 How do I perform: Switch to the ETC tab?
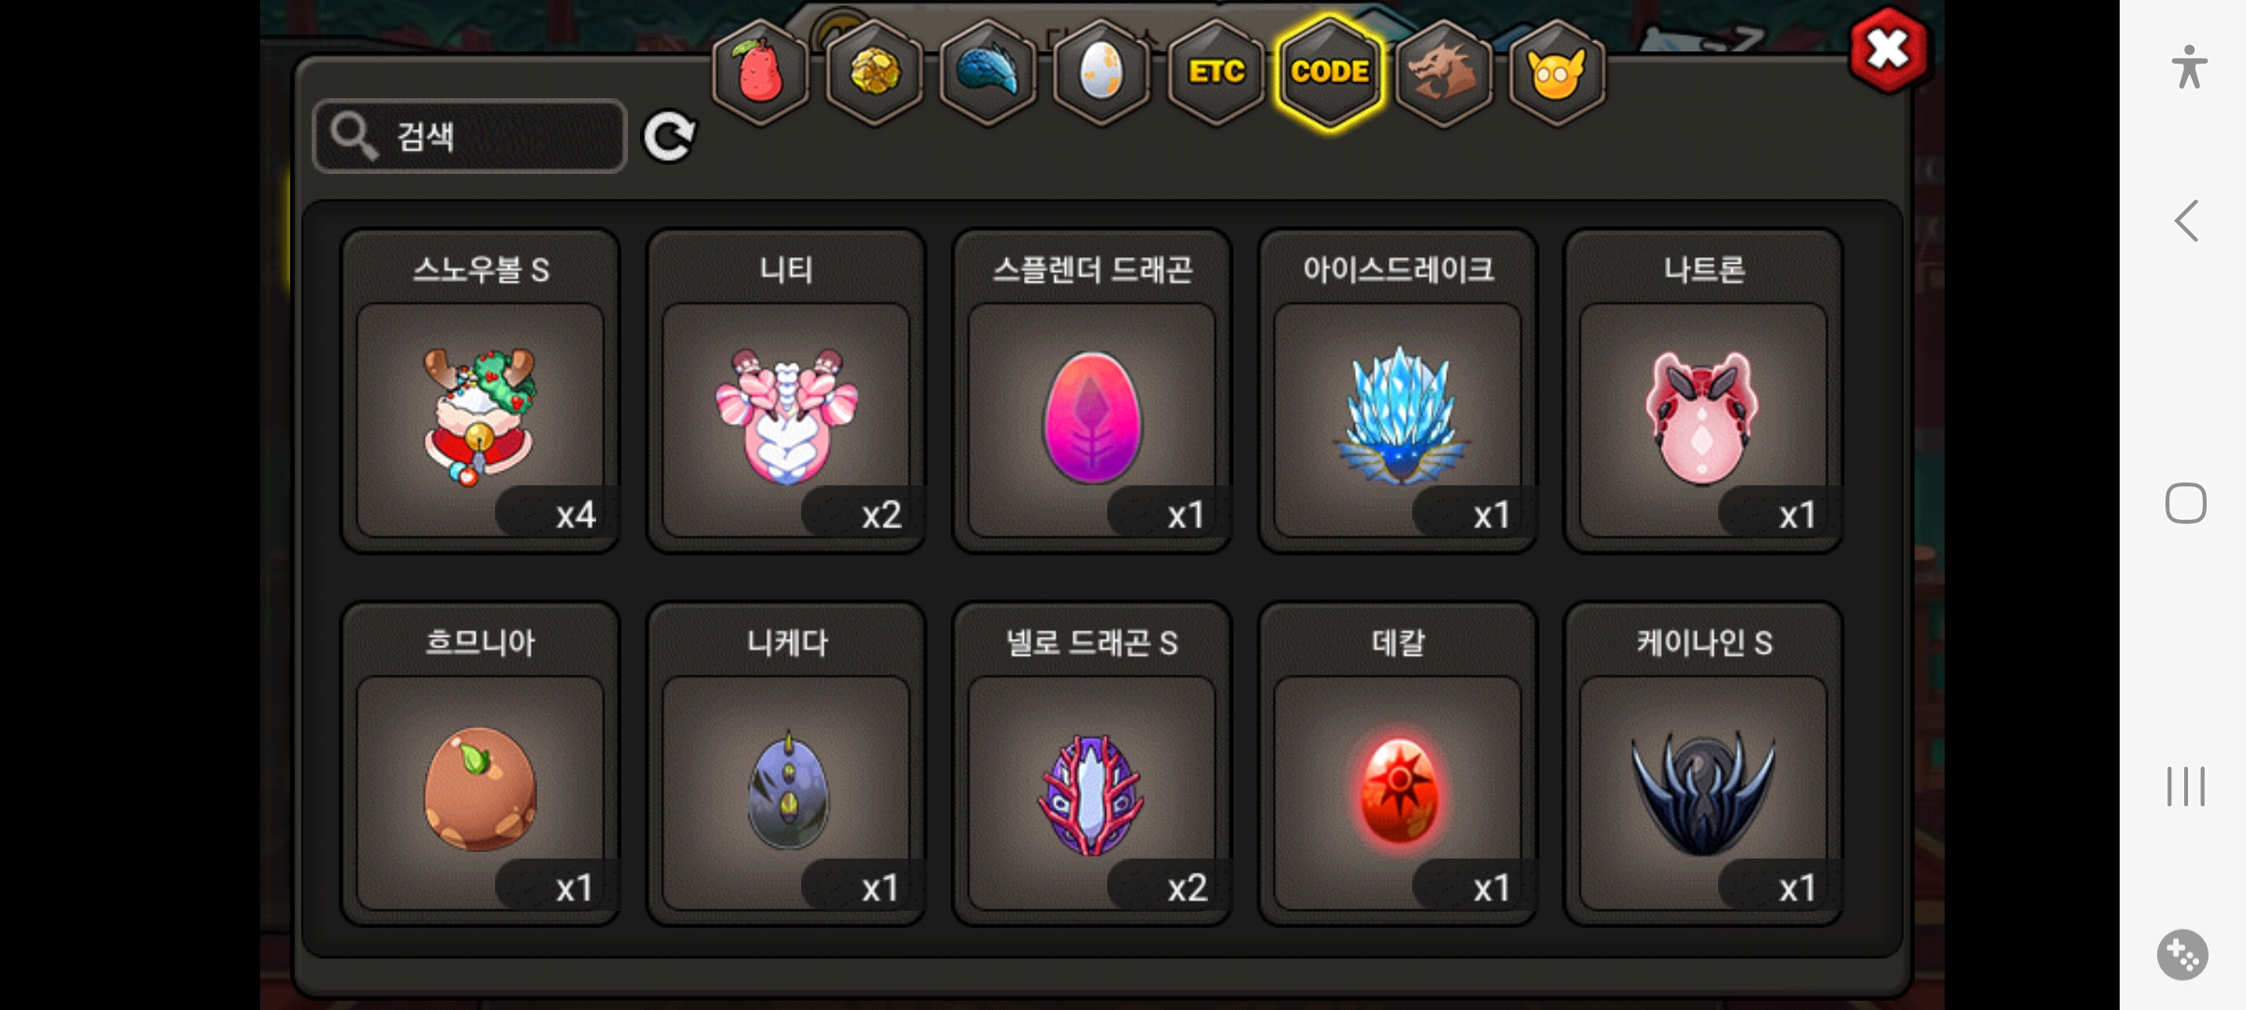coord(1216,72)
